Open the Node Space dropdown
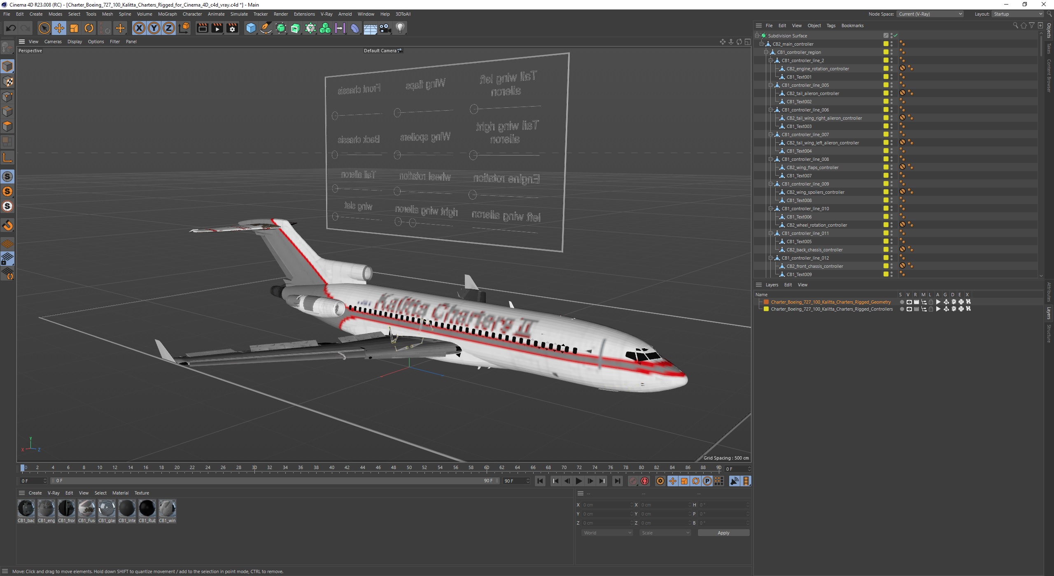1054x576 pixels. (930, 14)
